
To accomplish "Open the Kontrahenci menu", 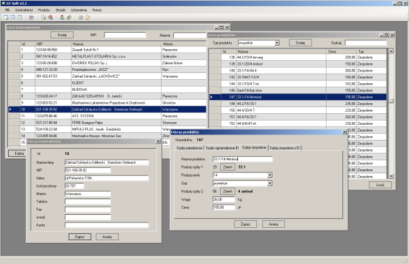I will pos(24,10).
